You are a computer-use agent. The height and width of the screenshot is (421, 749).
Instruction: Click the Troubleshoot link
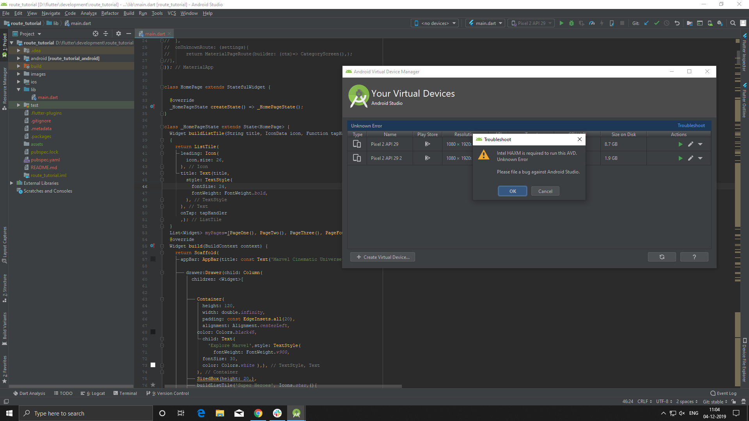point(691,126)
